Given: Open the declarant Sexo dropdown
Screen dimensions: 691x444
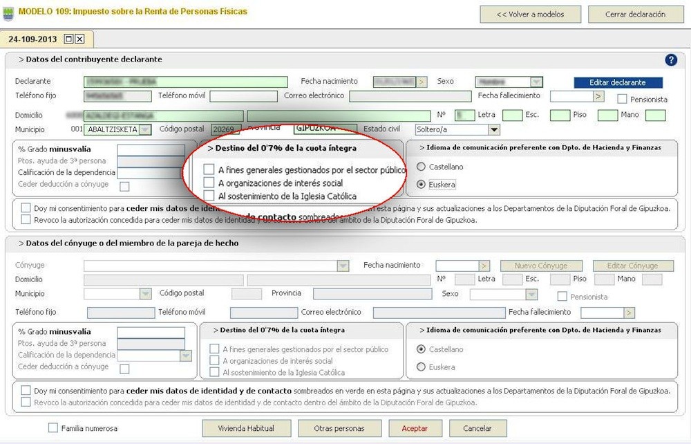Looking at the screenshot, I should [536, 82].
